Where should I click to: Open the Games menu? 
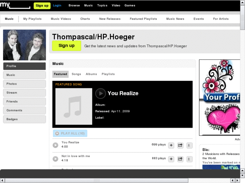click(130, 5)
